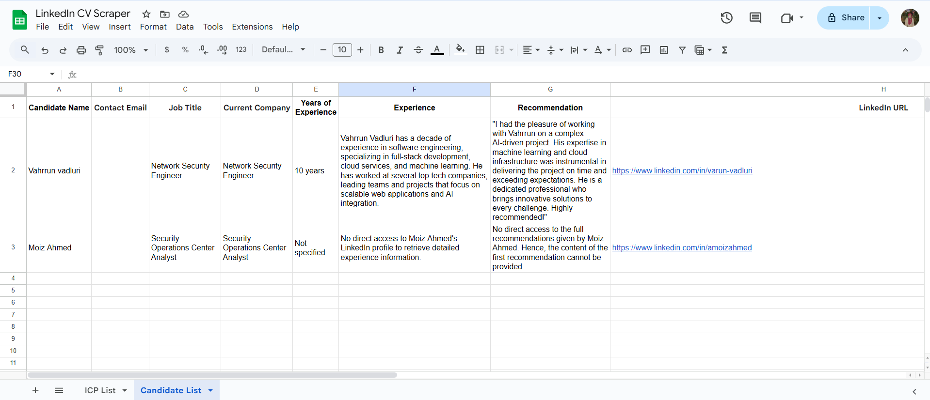The image size is (930, 400).
Task: Open the varun-vadluri LinkedIn link
Action: click(682, 170)
